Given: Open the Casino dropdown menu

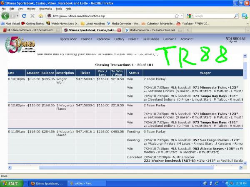Looking at the screenshot, I should click(x=86, y=39).
